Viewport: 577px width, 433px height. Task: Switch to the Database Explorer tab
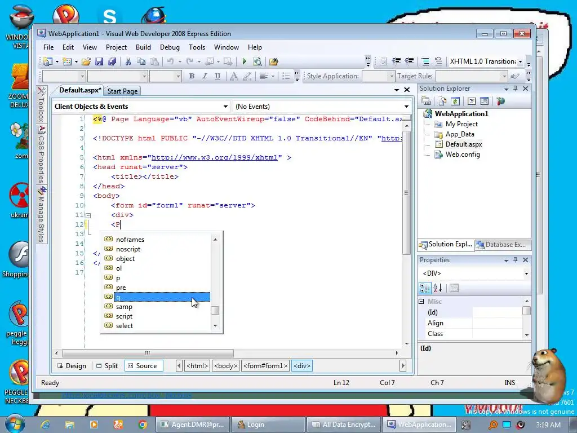(502, 245)
